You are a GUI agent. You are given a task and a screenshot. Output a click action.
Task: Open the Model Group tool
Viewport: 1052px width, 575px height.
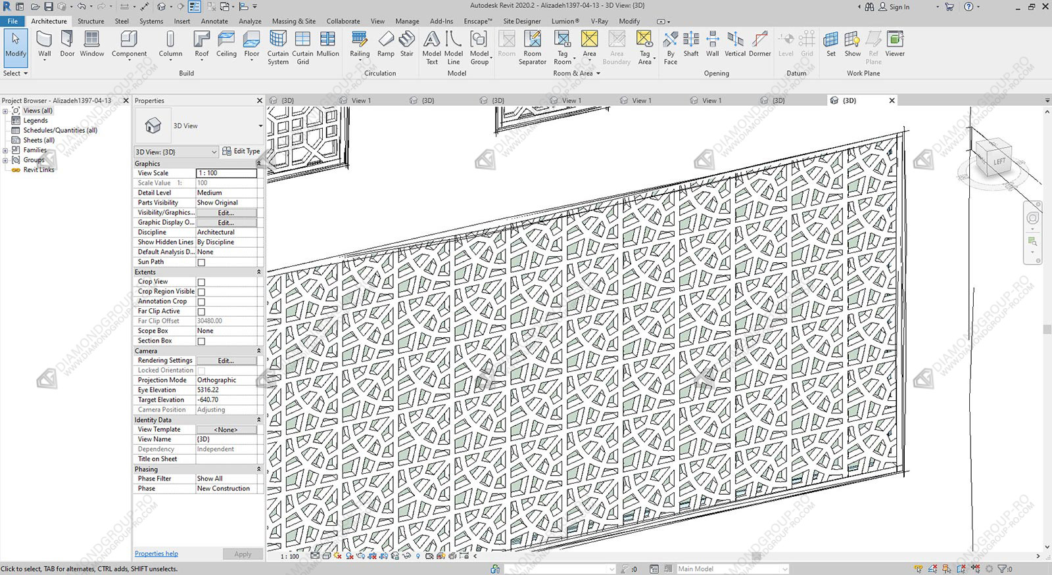(x=479, y=47)
